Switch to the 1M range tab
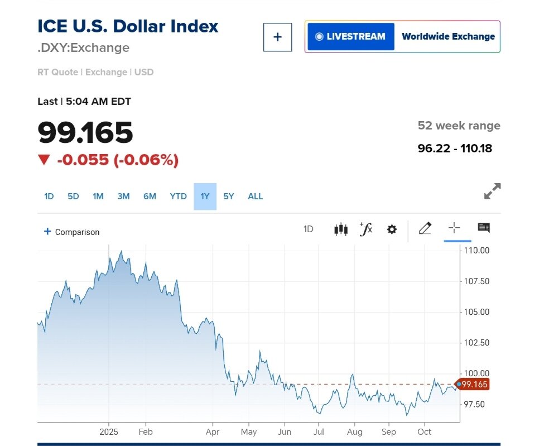This screenshot has width=549, height=446. [x=98, y=196]
